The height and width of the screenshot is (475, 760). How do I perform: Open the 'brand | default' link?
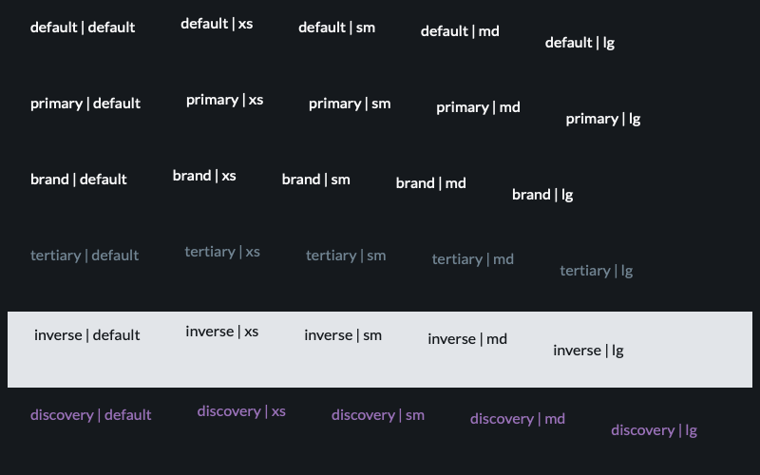coord(79,180)
